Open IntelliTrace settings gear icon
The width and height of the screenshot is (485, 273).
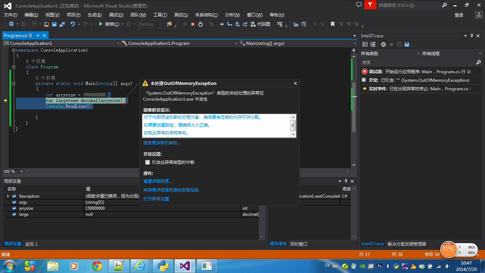coord(383,44)
